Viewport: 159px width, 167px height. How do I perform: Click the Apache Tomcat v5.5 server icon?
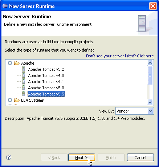coord(24,94)
